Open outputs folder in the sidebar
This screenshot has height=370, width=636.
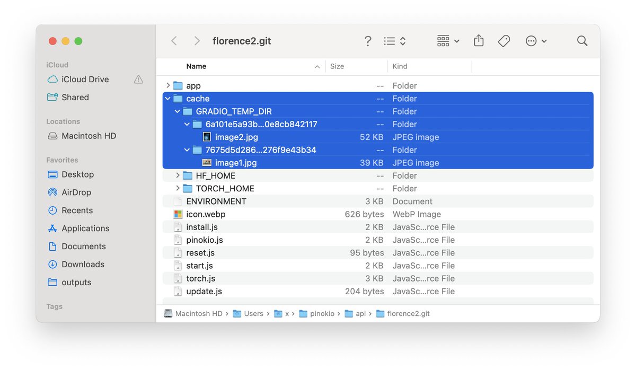pyautogui.click(x=76, y=283)
